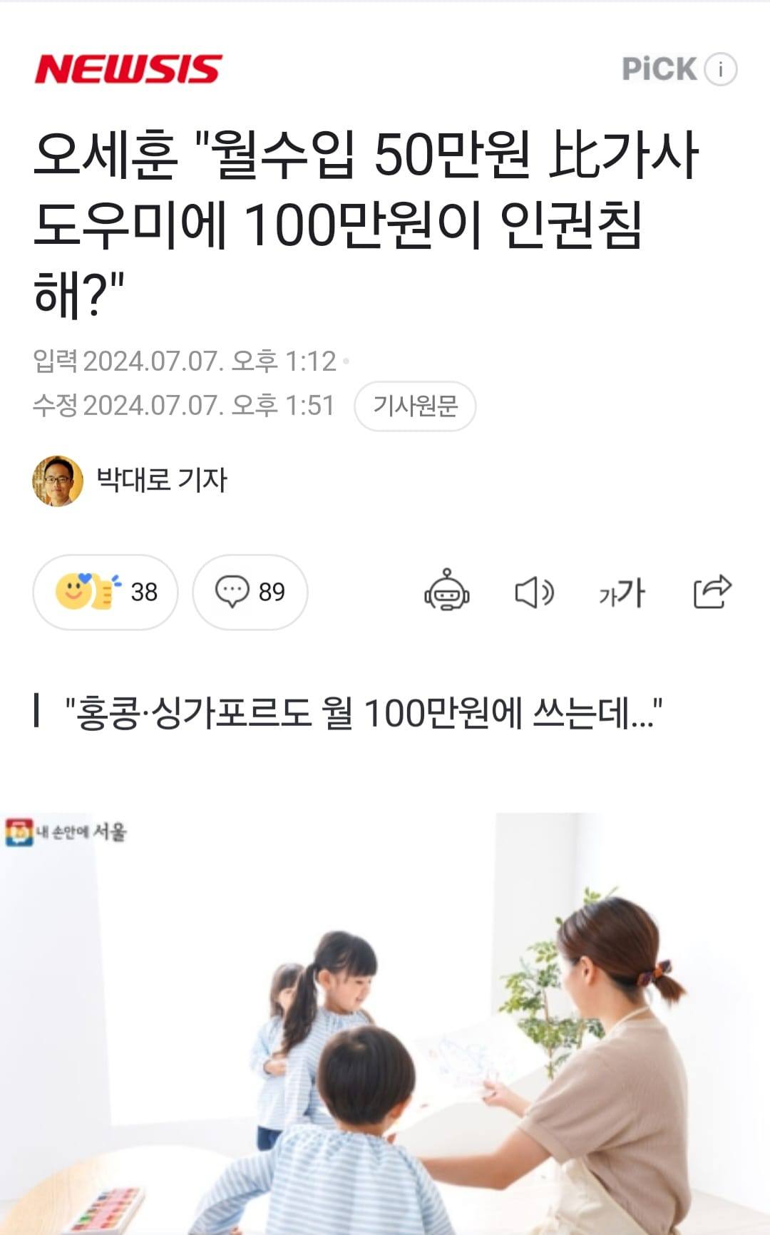Select the article headline text
The height and width of the screenshot is (1235, 770).
click(x=366, y=223)
